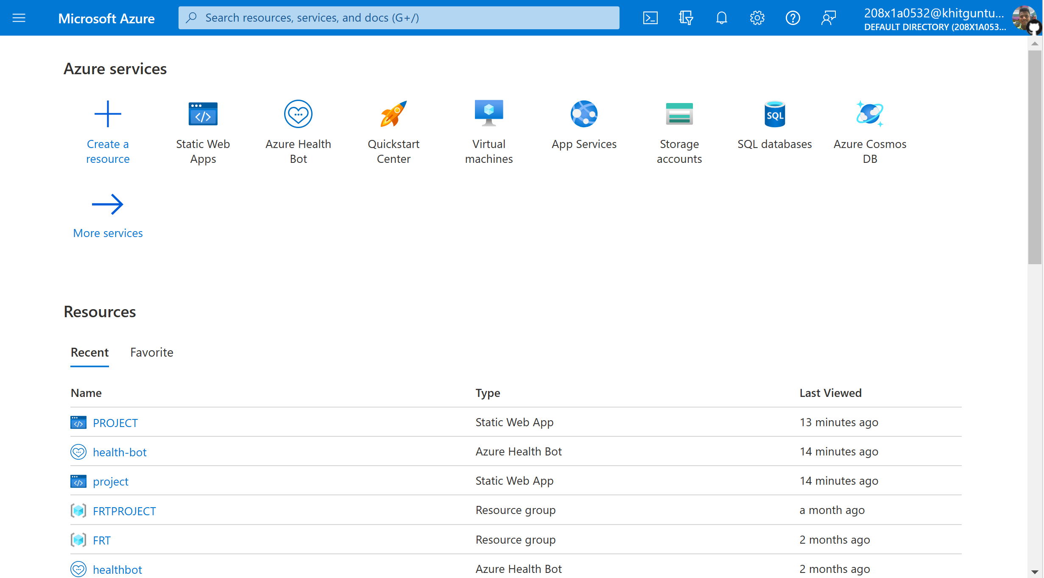Screen dimensions: 1044x578
Task: Select the Recent resources tab
Action: 89,352
